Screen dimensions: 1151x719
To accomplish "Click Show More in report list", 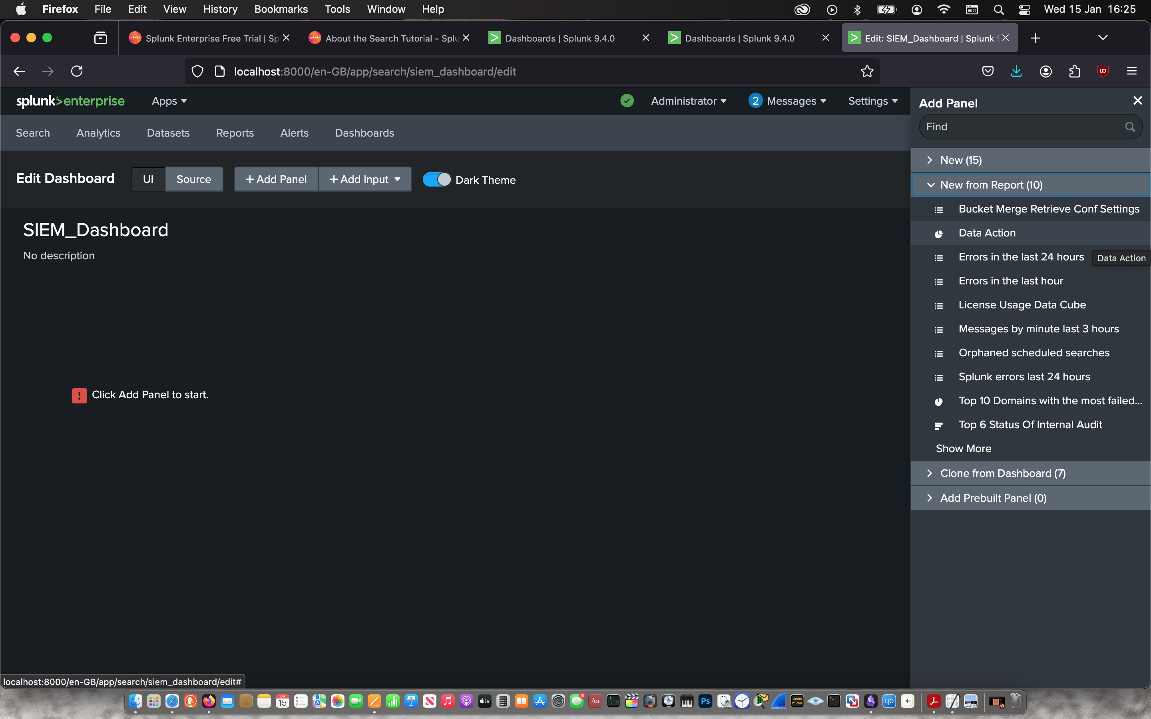I will 963,449.
